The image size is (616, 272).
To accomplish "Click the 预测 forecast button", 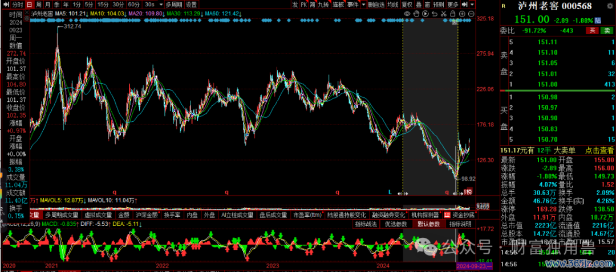I will (x=439, y=5).
